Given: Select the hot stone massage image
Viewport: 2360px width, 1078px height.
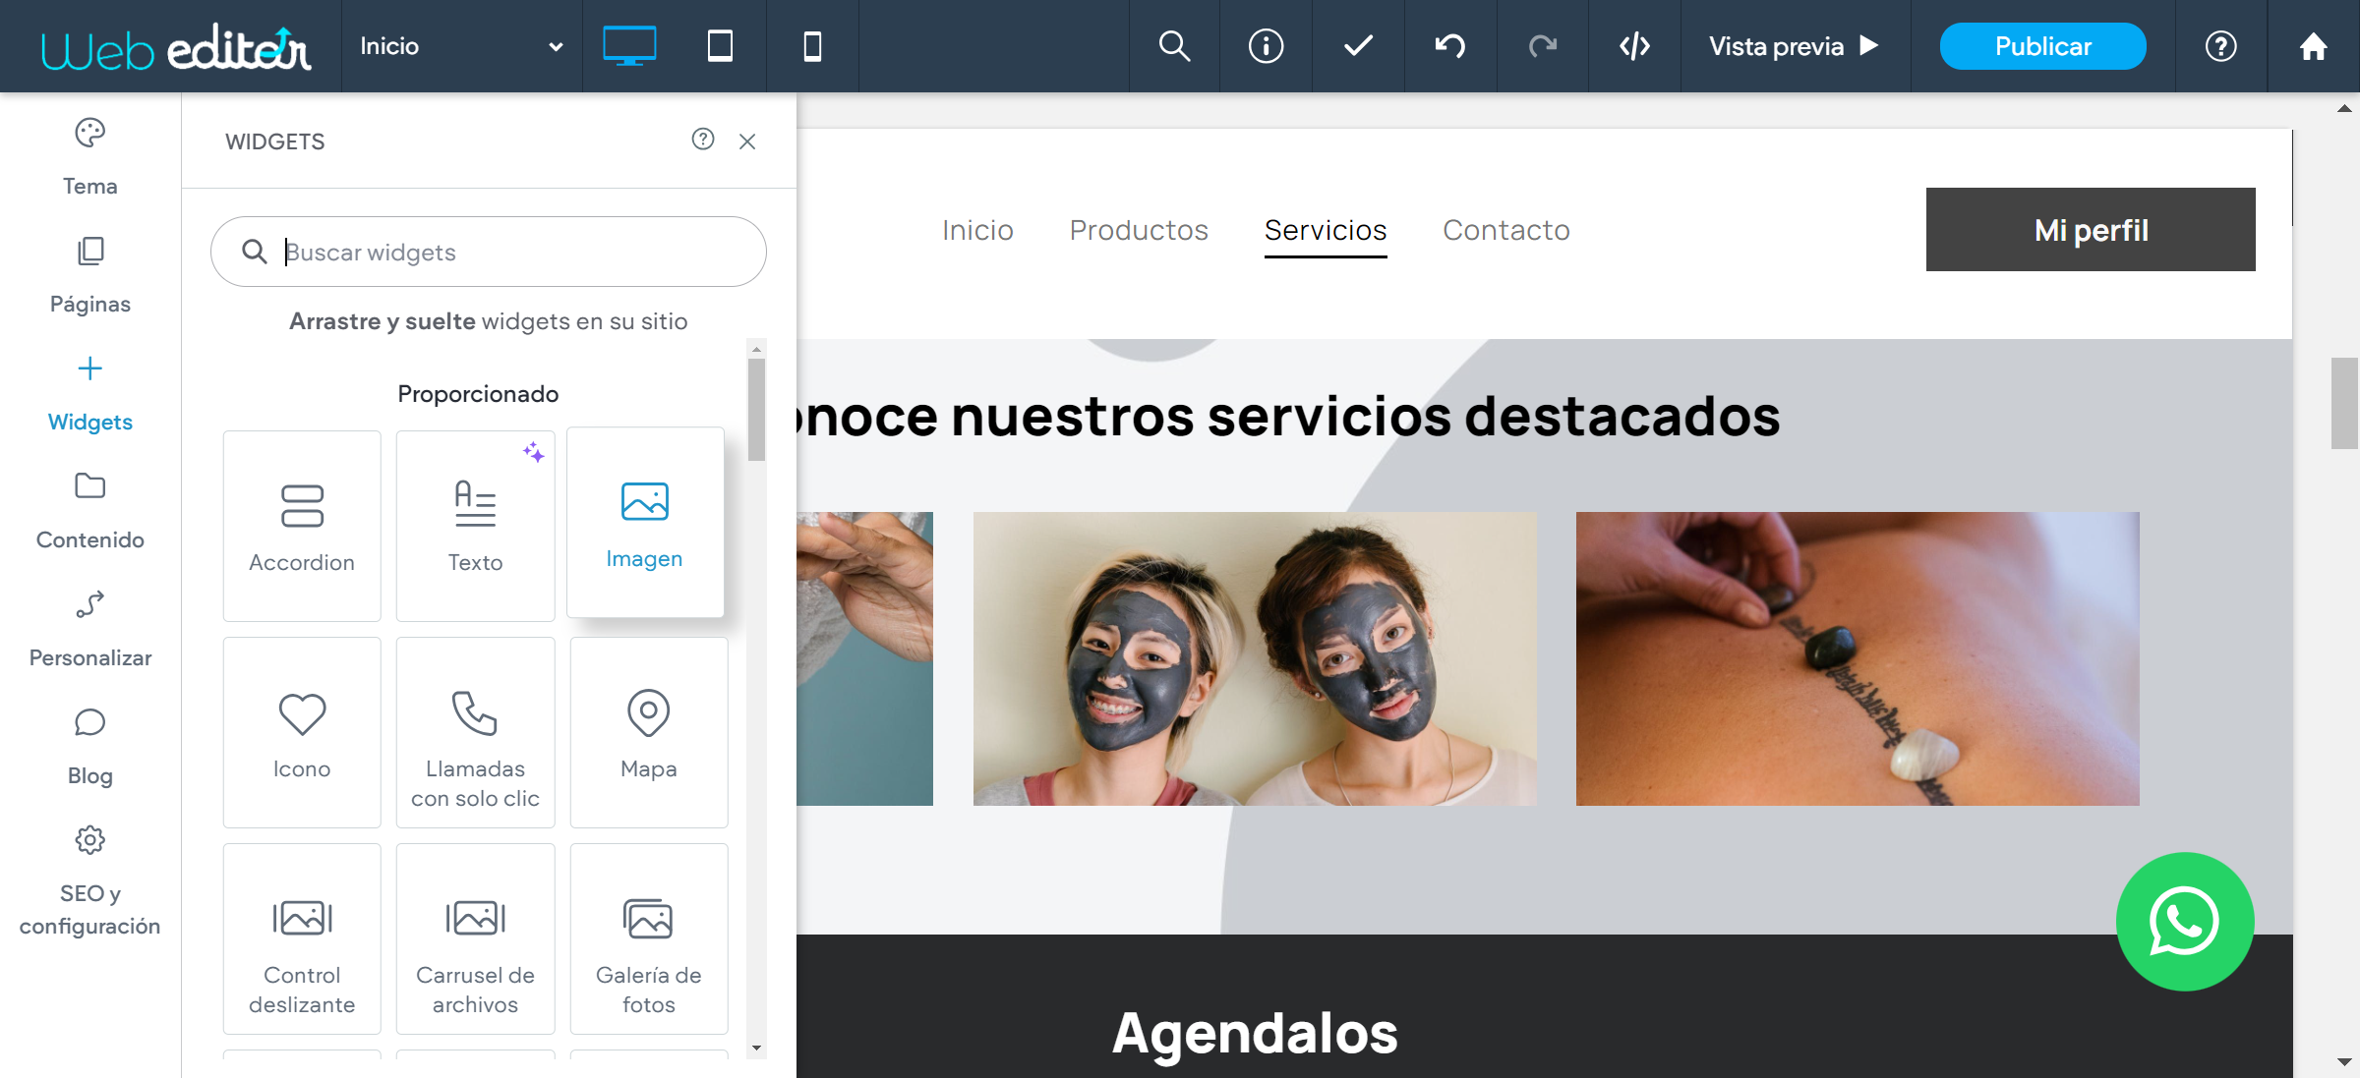Looking at the screenshot, I should point(1858,658).
